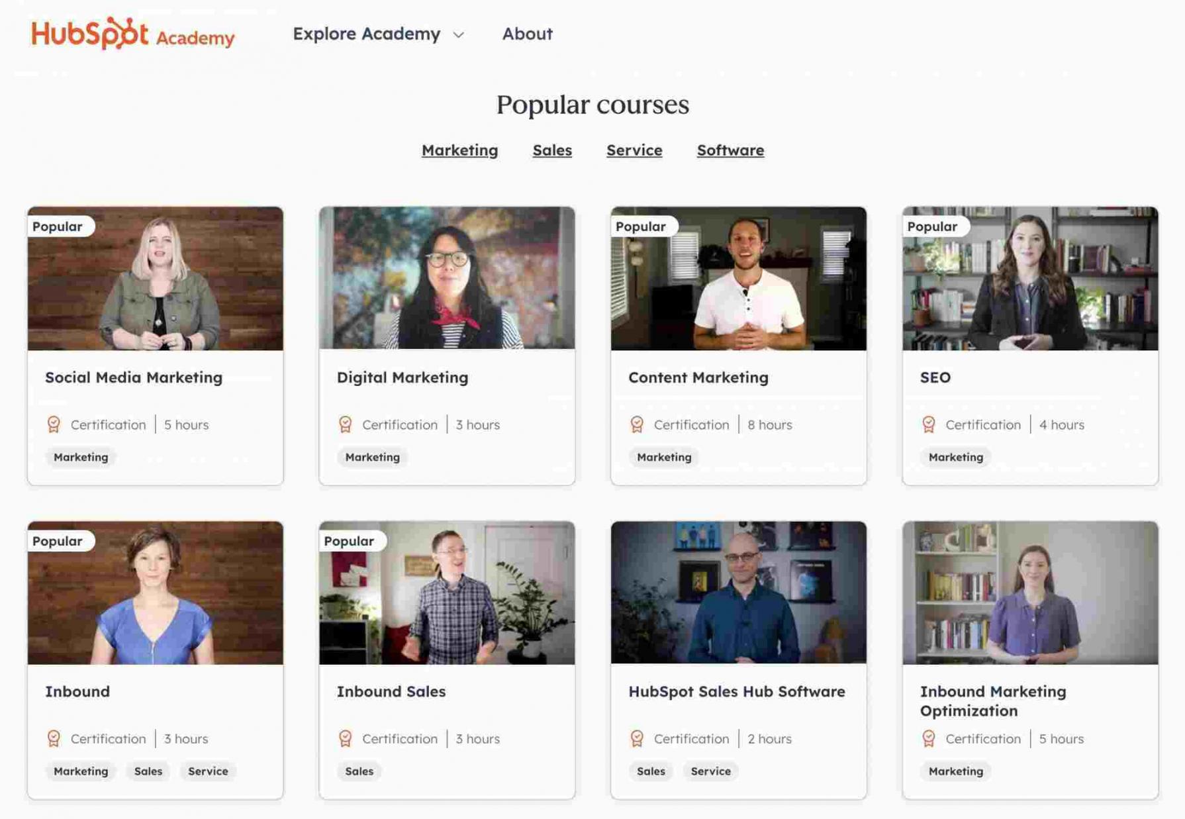Click certification badge icon on SEO card
This screenshot has width=1185, height=819.
[929, 424]
